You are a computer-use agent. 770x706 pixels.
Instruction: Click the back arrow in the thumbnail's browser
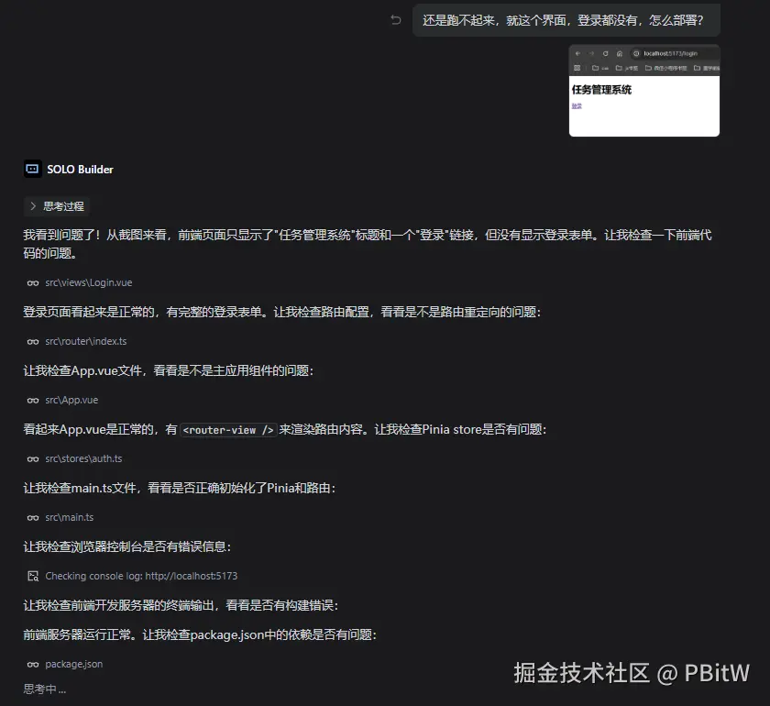578,53
